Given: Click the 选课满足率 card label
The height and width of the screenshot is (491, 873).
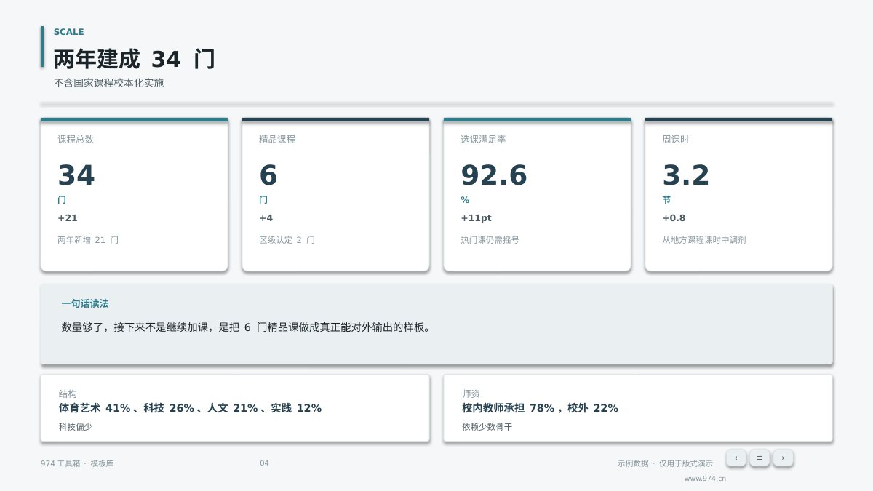Looking at the screenshot, I should 483,139.
